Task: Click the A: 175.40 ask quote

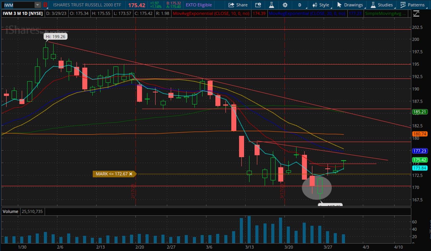Action: pos(173,7)
